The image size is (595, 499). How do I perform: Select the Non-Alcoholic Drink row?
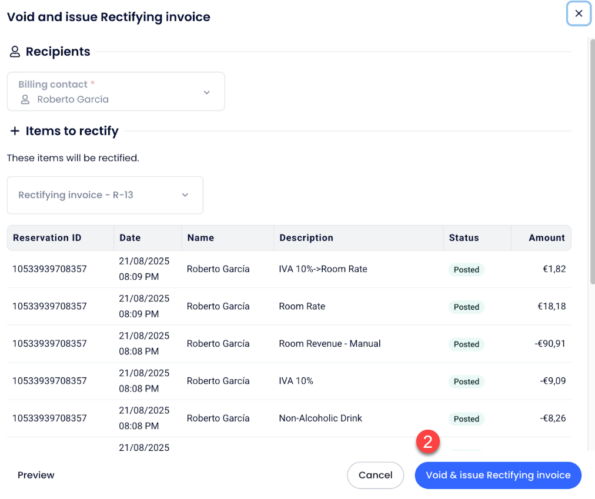(x=320, y=418)
